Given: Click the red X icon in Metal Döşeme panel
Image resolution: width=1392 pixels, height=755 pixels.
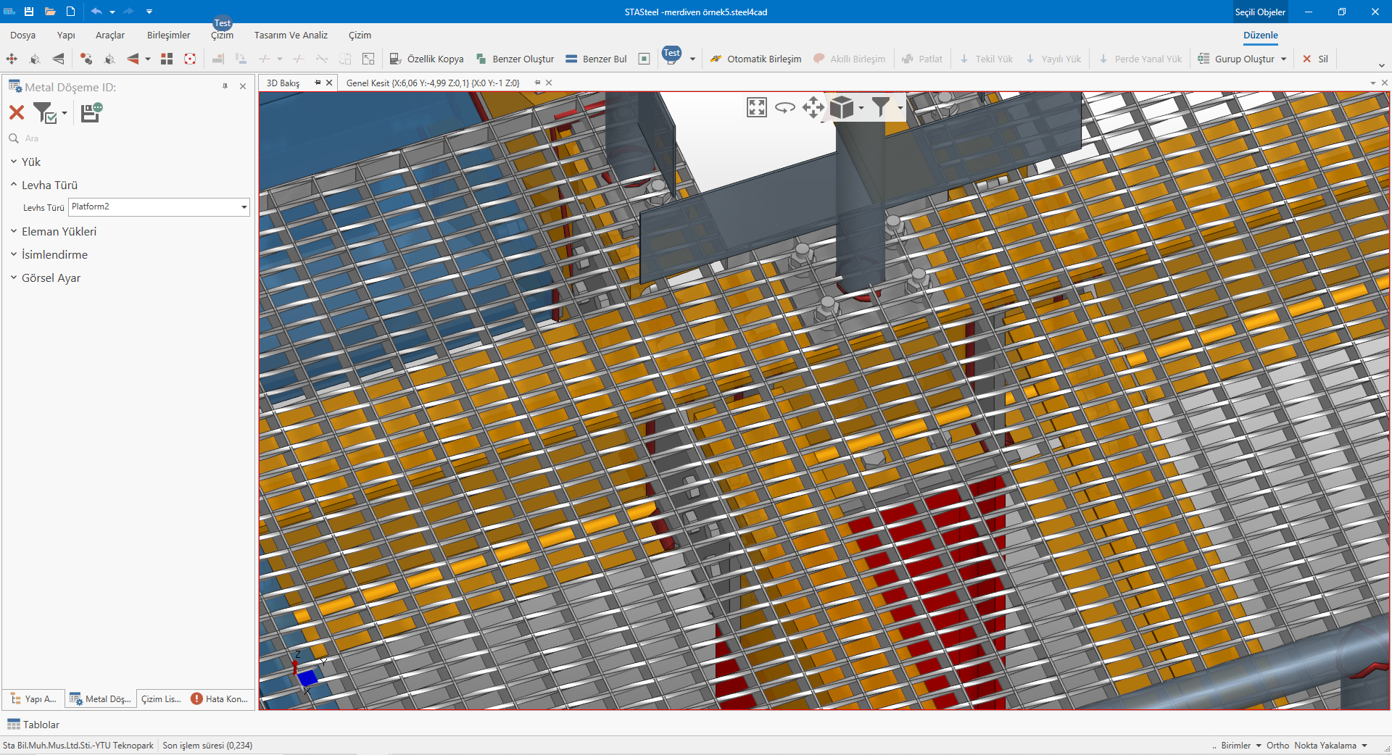Looking at the screenshot, I should point(17,112).
